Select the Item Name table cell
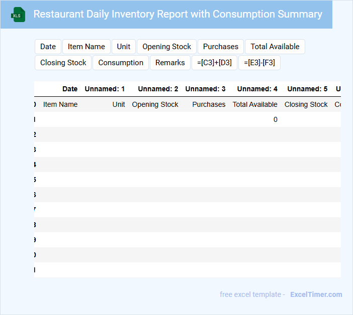This screenshot has height=315, width=353. click(60, 104)
